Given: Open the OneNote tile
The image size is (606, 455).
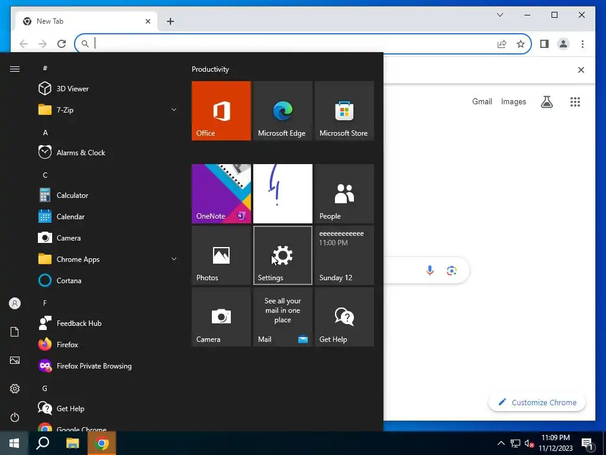Looking at the screenshot, I should point(221,194).
